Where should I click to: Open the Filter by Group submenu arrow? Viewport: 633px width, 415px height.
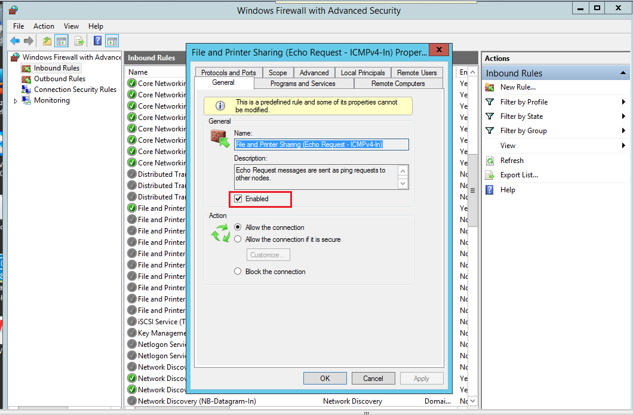click(x=623, y=131)
